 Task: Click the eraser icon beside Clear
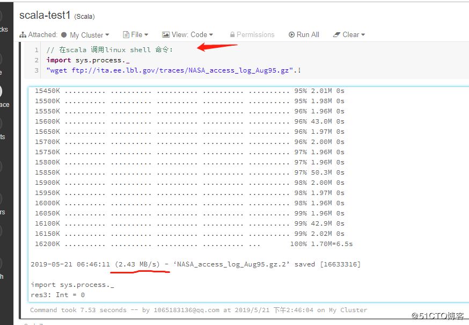pyautogui.click(x=337, y=35)
